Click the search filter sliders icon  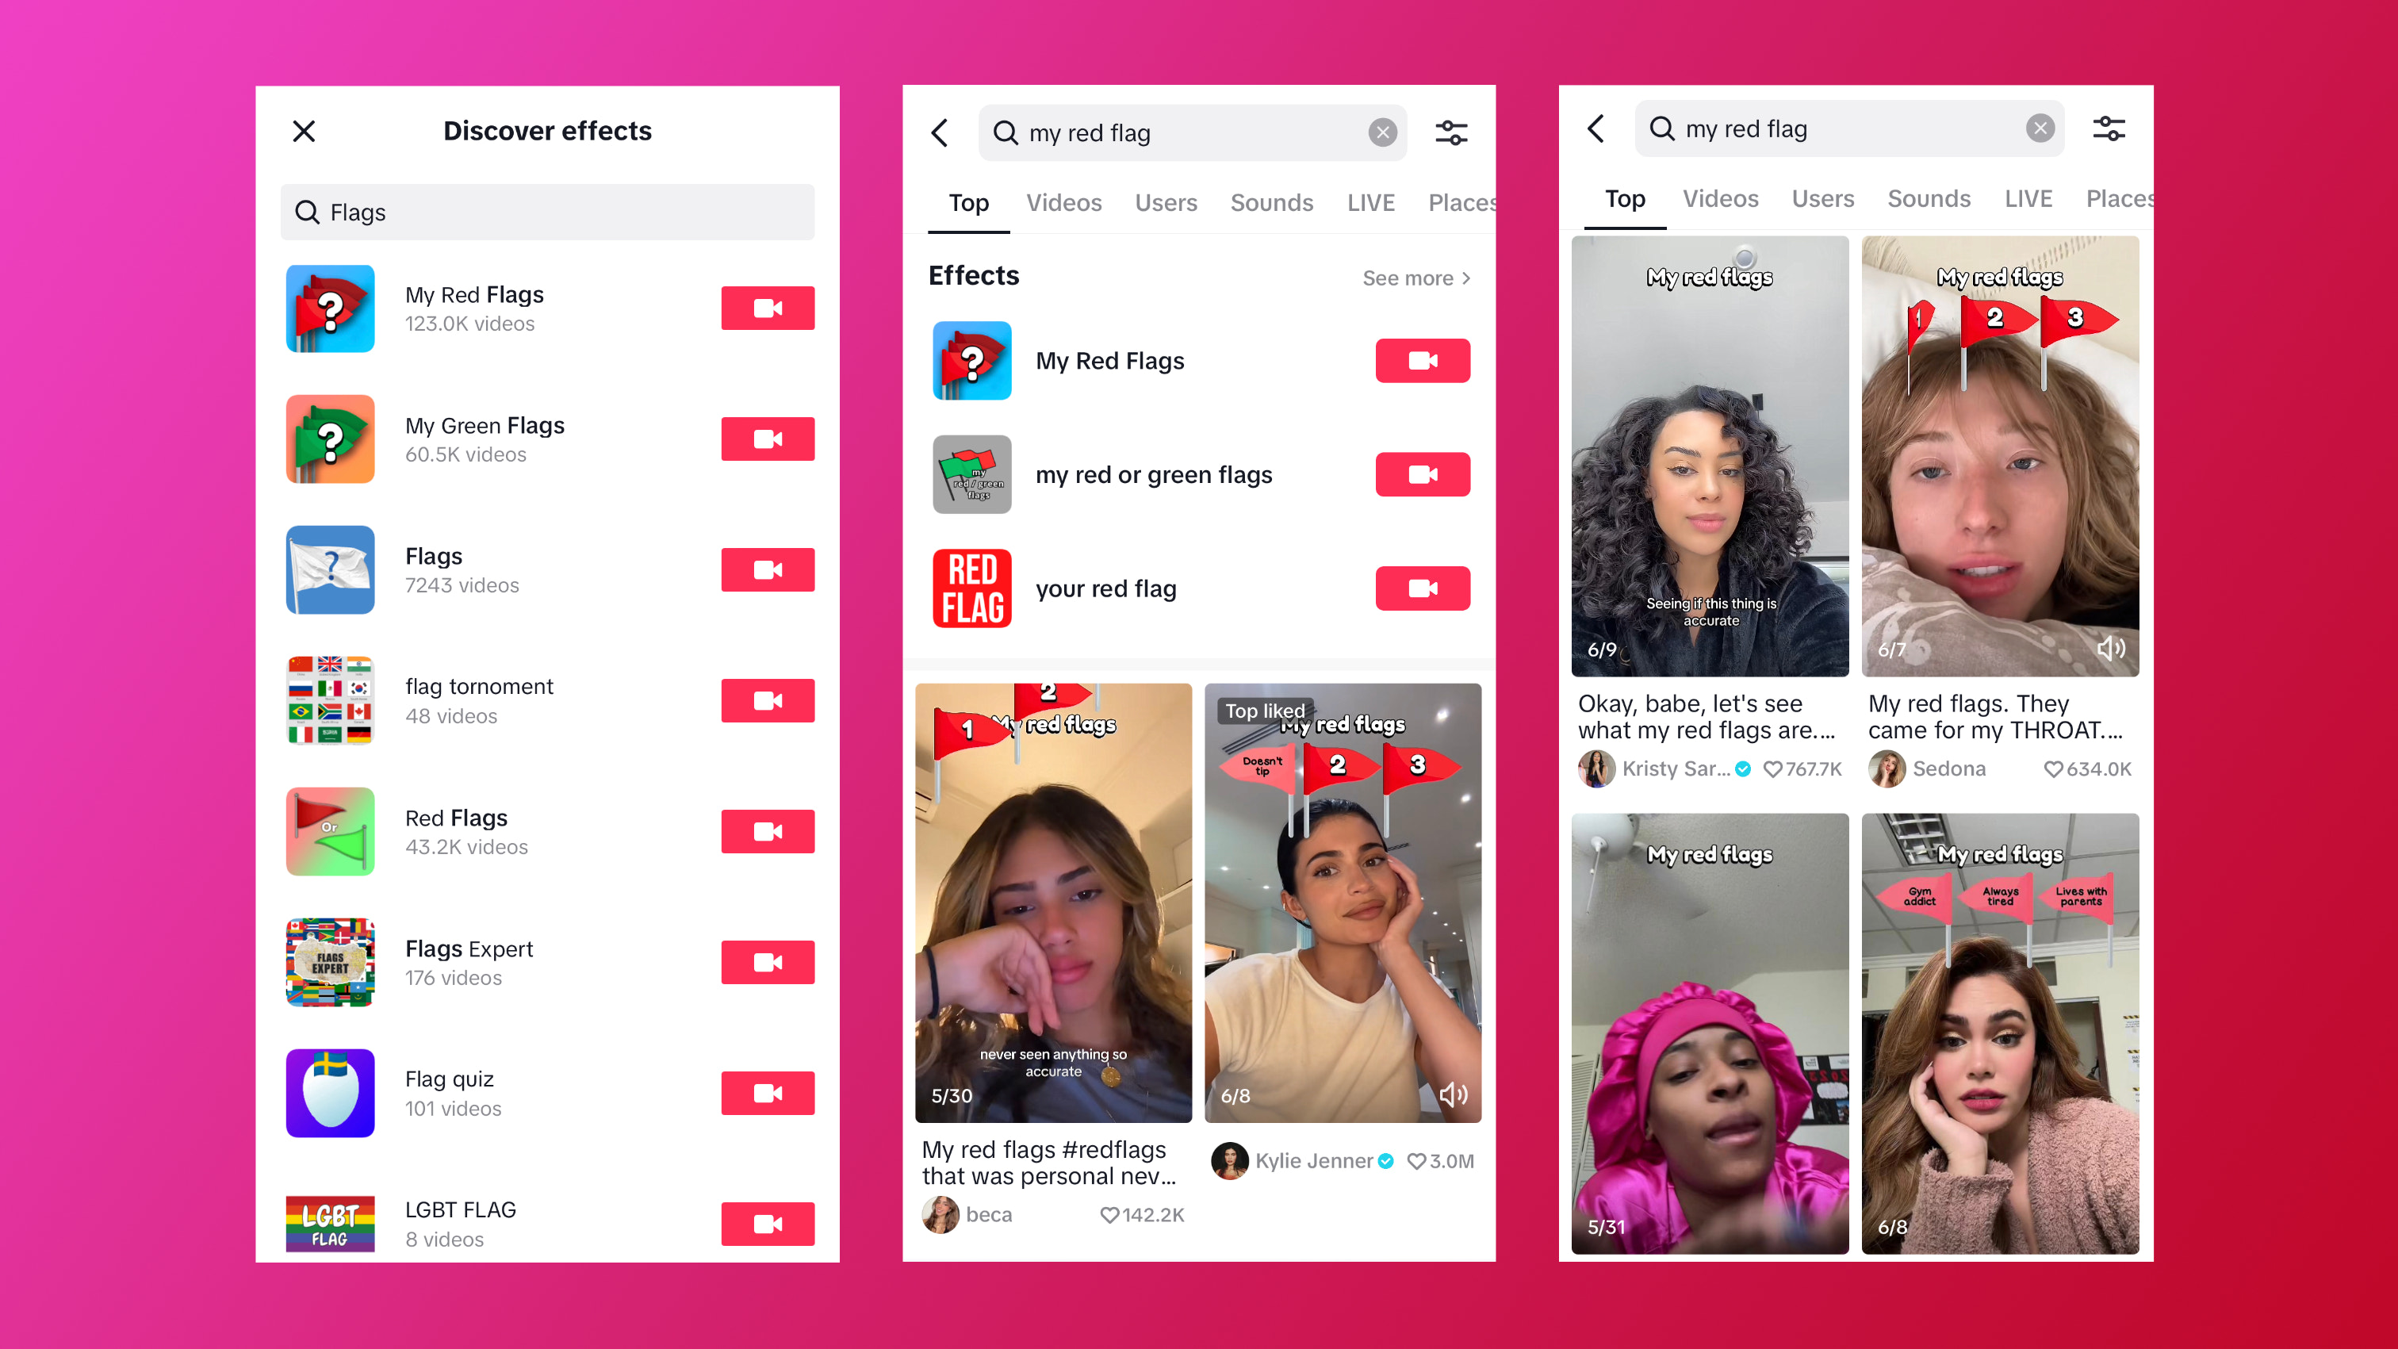[x=1451, y=132]
